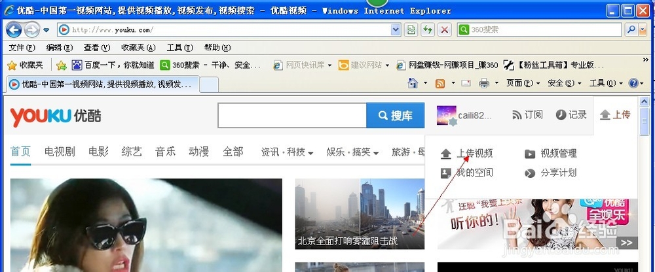Click the 上传 upload header button

tap(615, 114)
